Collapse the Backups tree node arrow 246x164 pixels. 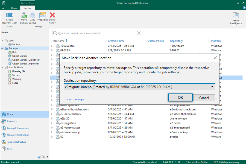pyautogui.click(x=2, y=48)
